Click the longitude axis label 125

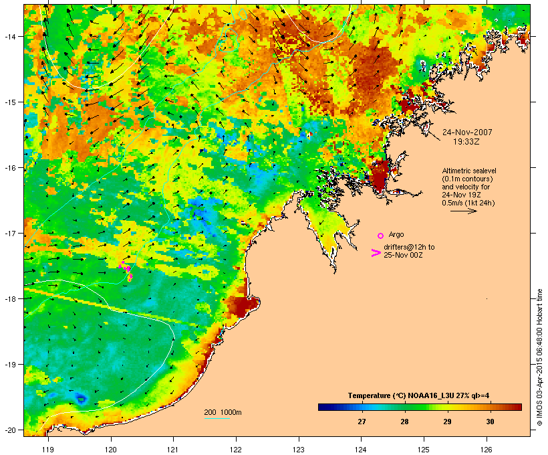[424, 450]
